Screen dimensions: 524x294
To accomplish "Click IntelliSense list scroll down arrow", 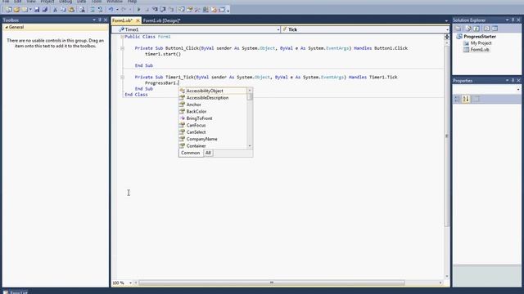I will 250,146.
